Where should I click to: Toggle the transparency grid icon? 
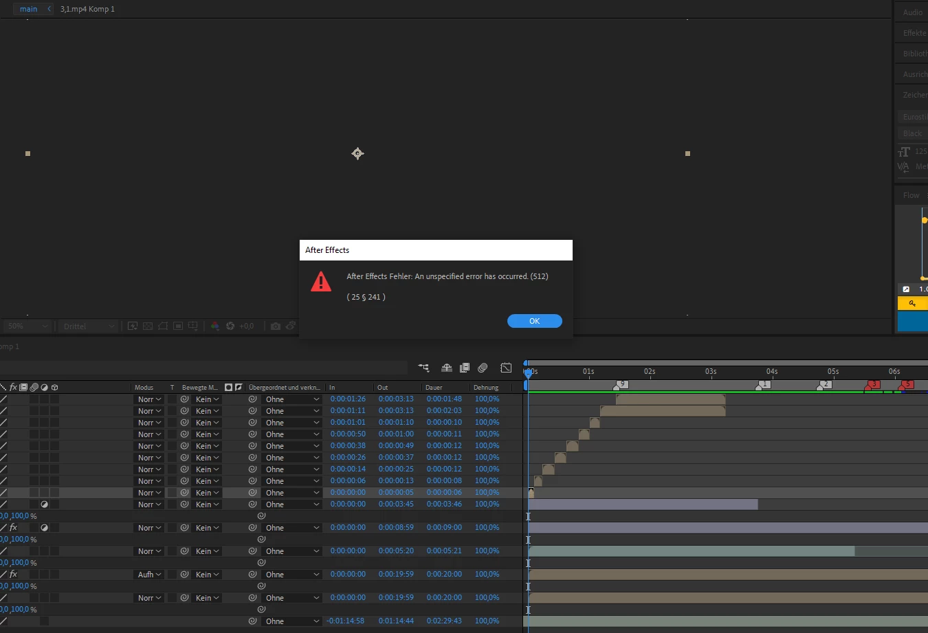(x=148, y=326)
